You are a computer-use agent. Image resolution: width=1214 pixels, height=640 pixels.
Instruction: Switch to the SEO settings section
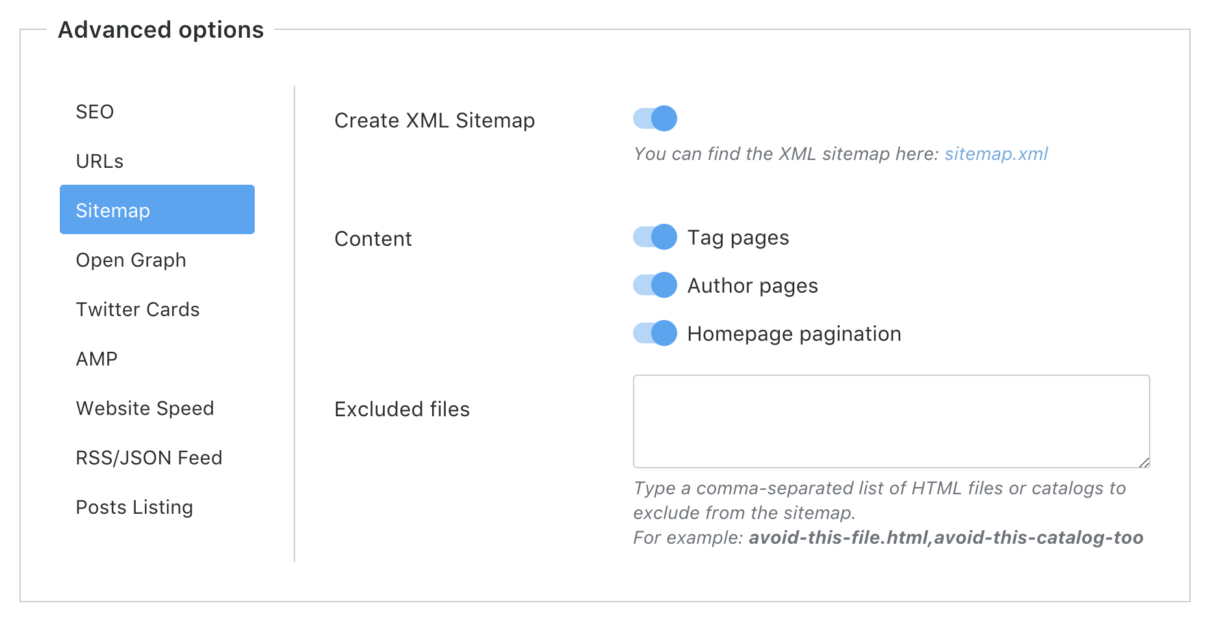pyautogui.click(x=96, y=111)
